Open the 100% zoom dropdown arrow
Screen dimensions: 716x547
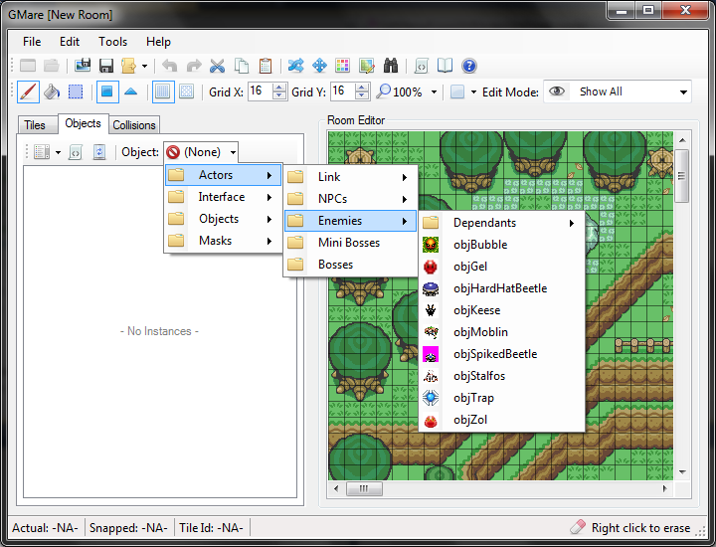(434, 92)
